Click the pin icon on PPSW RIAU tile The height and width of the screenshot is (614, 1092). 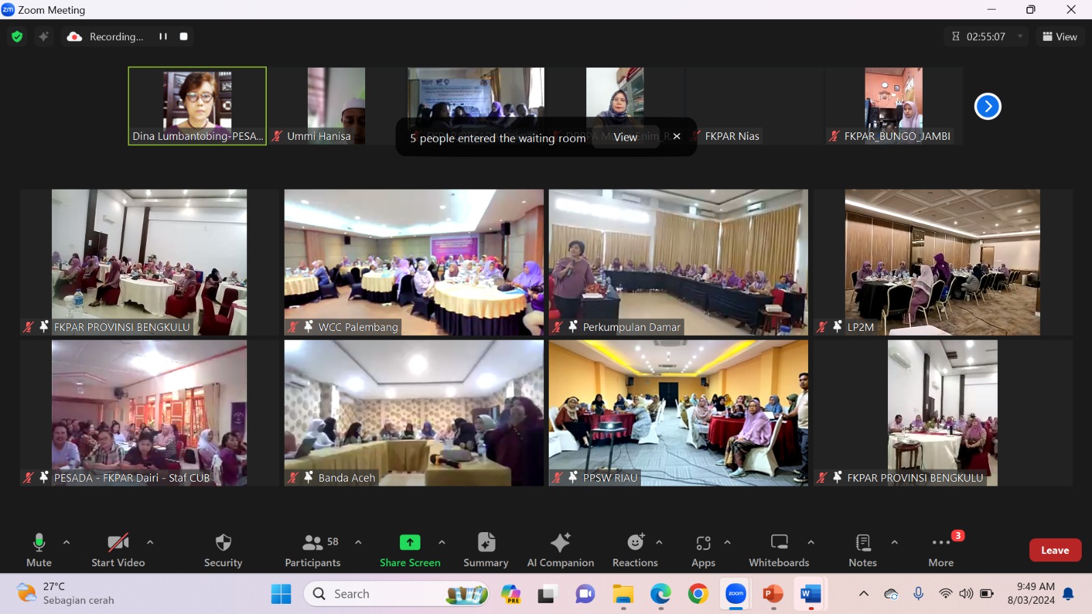coord(573,478)
